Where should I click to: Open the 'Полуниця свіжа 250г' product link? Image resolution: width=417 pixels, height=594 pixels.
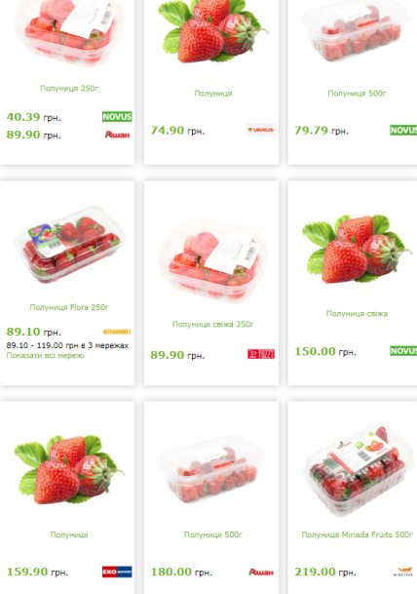point(213,324)
